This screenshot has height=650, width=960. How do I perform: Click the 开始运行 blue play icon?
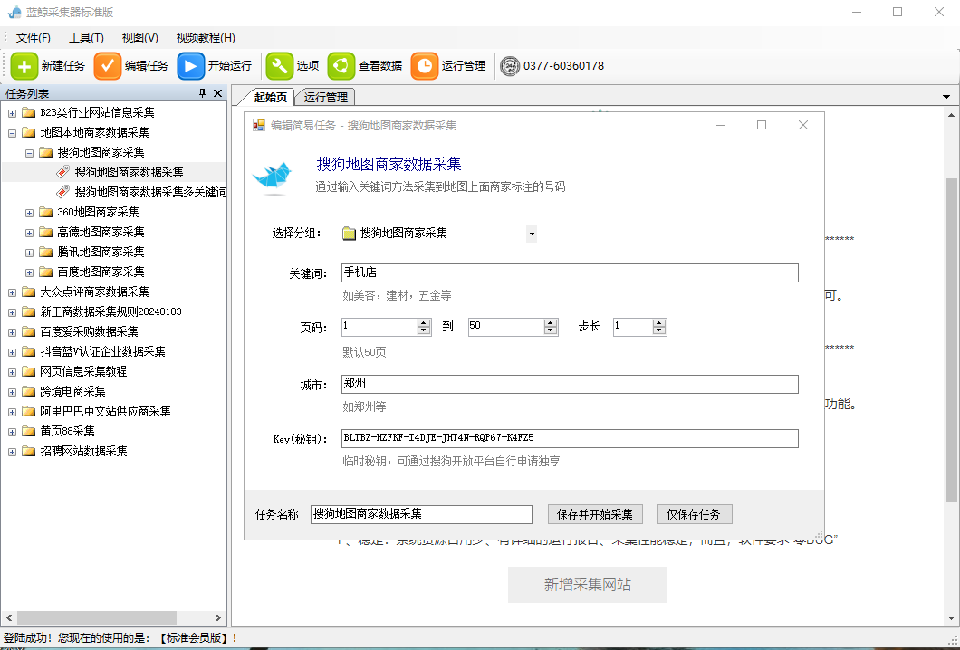pos(191,66)
